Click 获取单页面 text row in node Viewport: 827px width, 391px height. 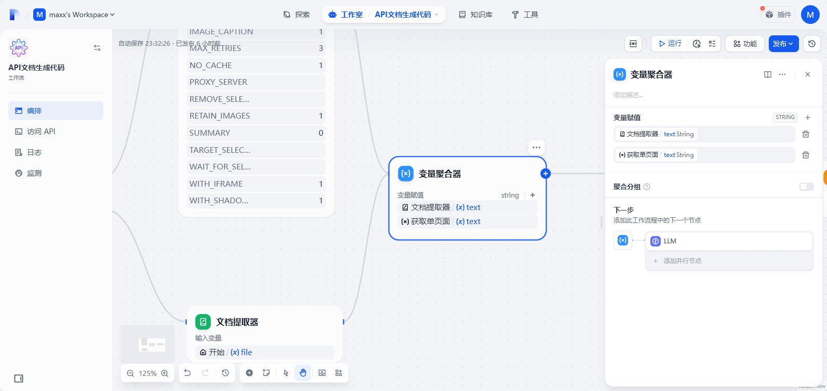468,221
